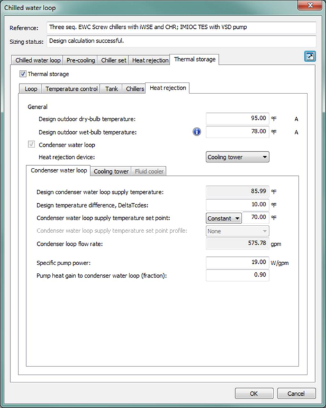Click the Pump heat gain fraction field
Screen dimensions: 326x408
(237, 275)
